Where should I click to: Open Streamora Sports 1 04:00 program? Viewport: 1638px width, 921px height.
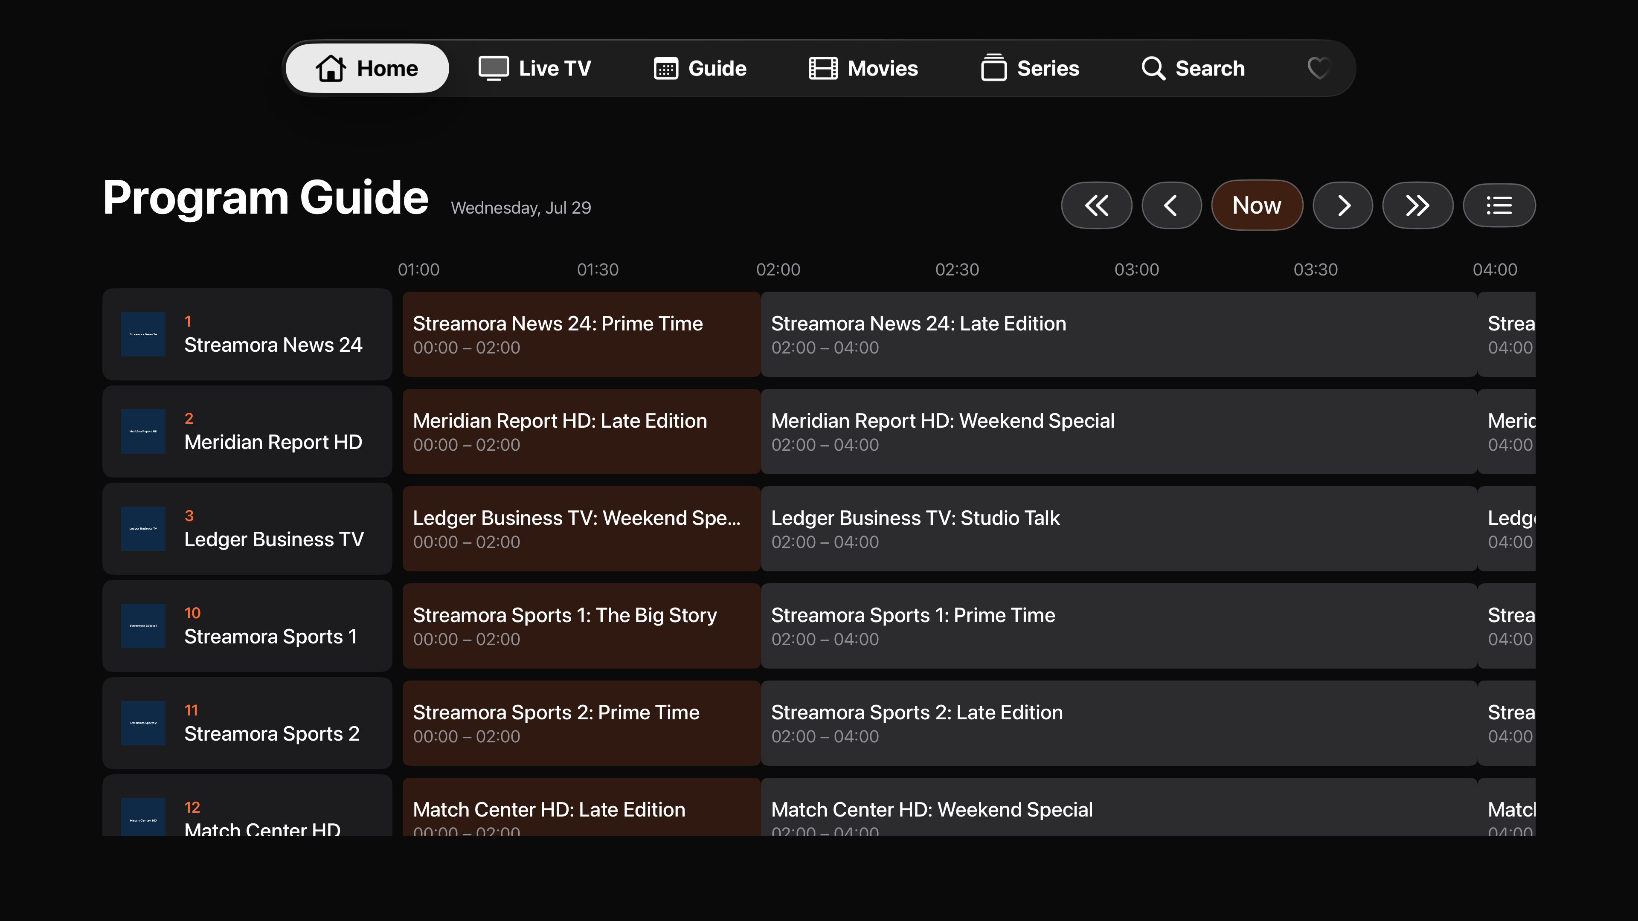(x=1507, y=626)
